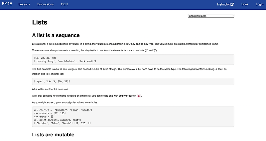This screenshot has width=266, height=141.
Task: Click the main "Lists" page heading
Action: (40, 22)
